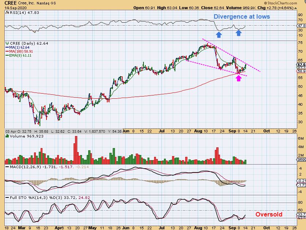Click 'Jul' on the price panel date axis

tap(161, 131)
